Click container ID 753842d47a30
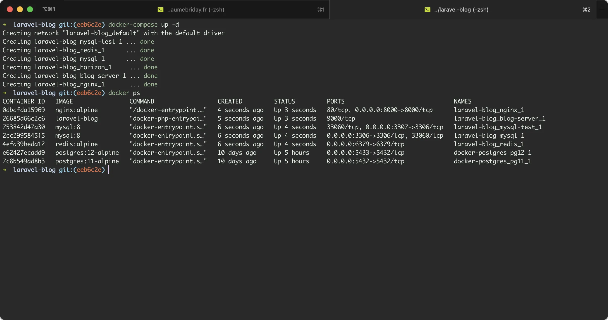The width and height of the screenshot is (608, 320). tap(24, 127)
